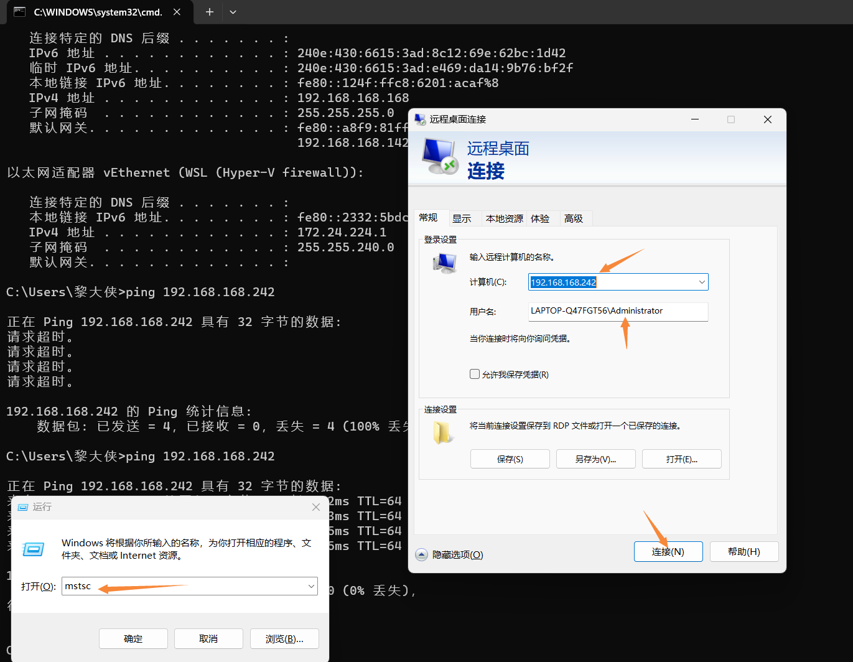Screen dimensions: 853x662
Task: Click the 另存为(V)... button
Action: point(595,459)
